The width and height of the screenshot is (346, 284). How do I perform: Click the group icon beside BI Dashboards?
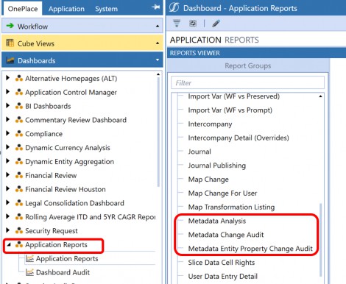[19, 106]
